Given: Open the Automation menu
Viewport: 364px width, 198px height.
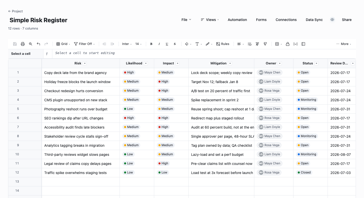Looking at the screenshot, I should click(x=237, y=20).
